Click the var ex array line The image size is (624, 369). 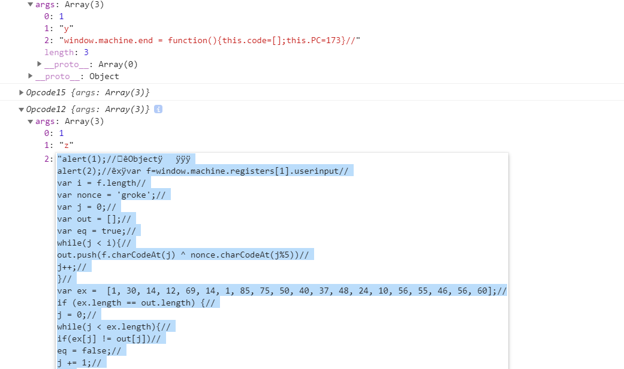coord(282,291)
